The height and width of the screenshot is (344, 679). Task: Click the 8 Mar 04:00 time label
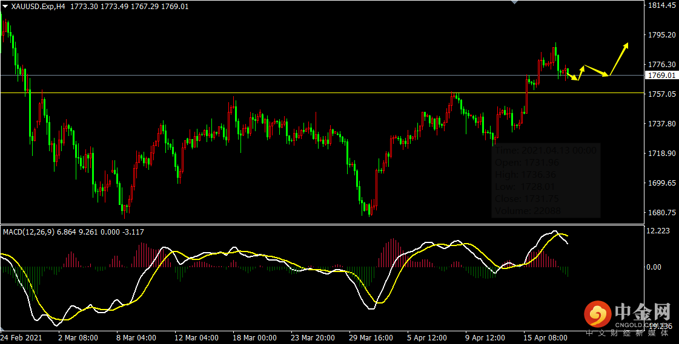click(x=137, y=337)
